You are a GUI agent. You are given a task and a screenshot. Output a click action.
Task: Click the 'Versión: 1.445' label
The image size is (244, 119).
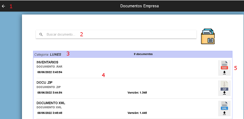(137, 113)
